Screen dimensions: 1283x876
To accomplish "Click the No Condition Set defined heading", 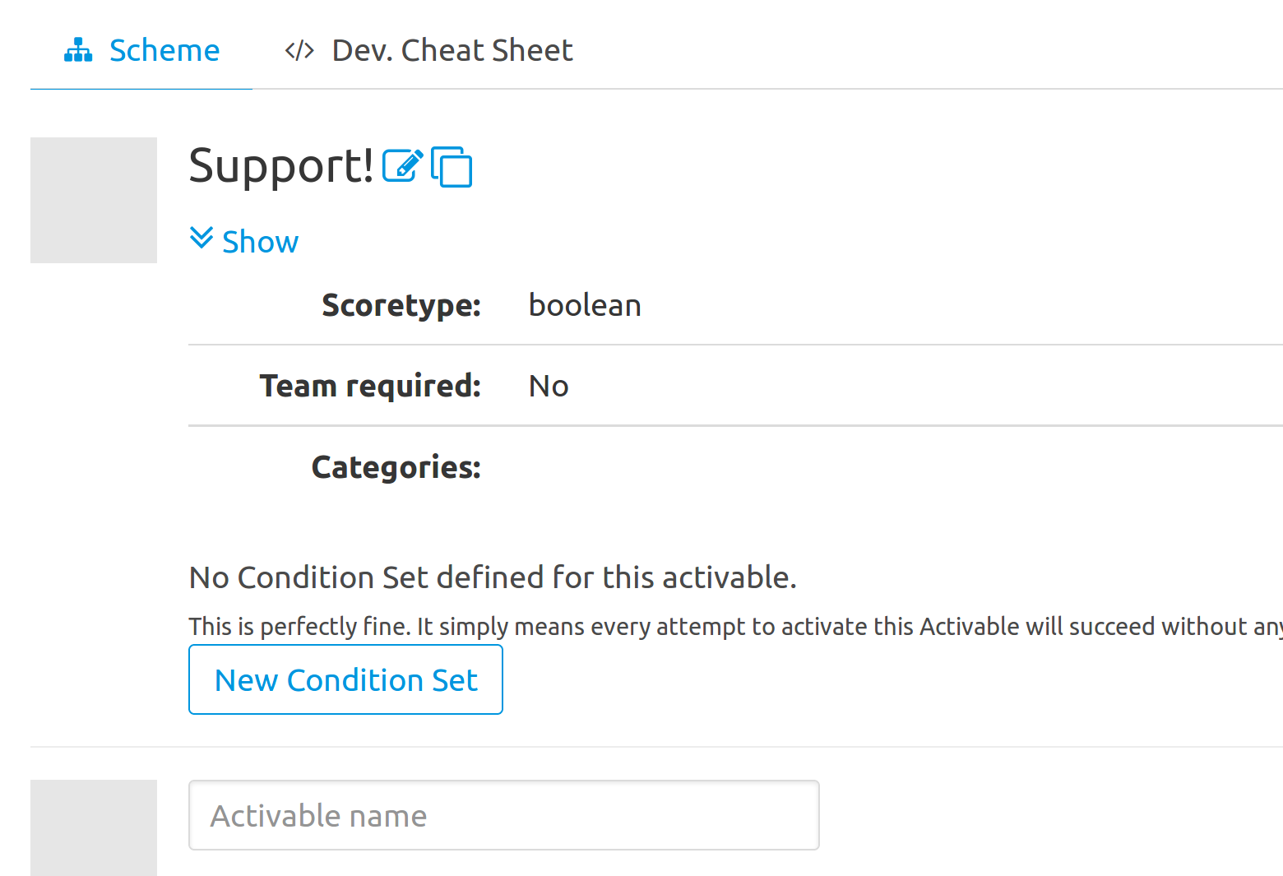I will tap(493, 577).
